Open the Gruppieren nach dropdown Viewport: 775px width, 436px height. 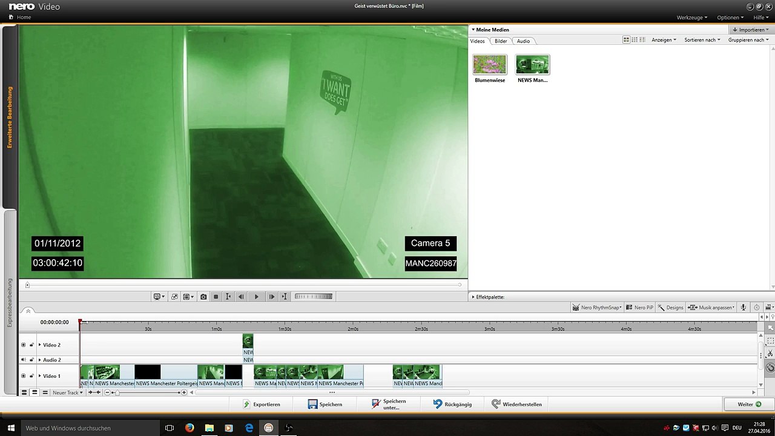[x=748, y=40]
